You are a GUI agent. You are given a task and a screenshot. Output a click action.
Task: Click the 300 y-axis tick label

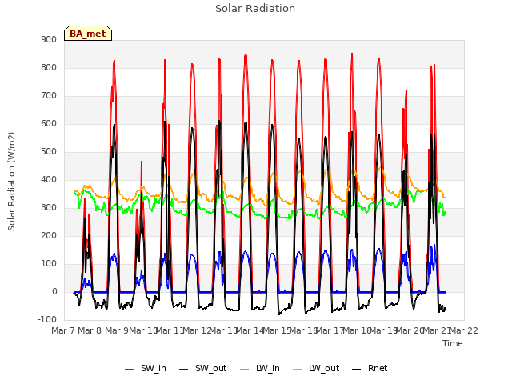pyautogui.click(x=49, y=208)
